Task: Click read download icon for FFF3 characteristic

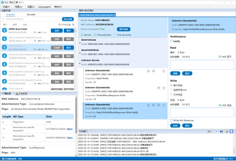Action: (x=153, y=105)
